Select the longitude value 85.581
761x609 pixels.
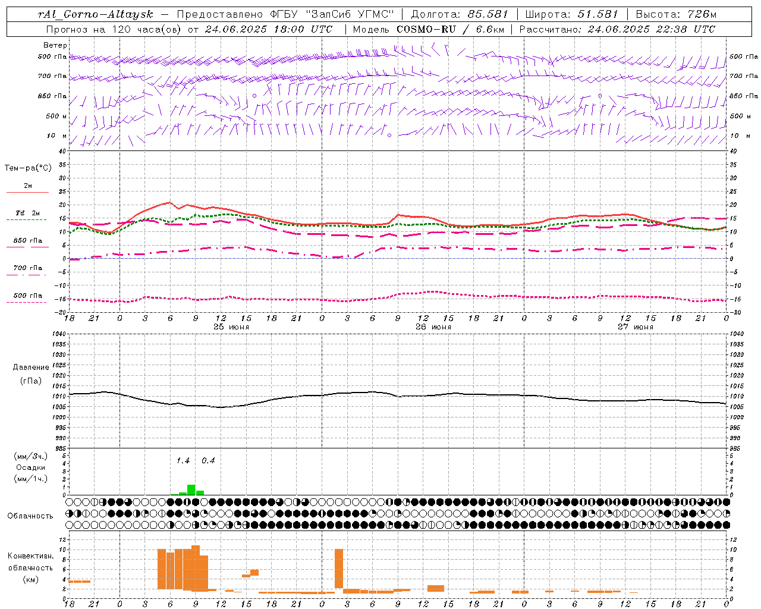[x=488, y=14]
